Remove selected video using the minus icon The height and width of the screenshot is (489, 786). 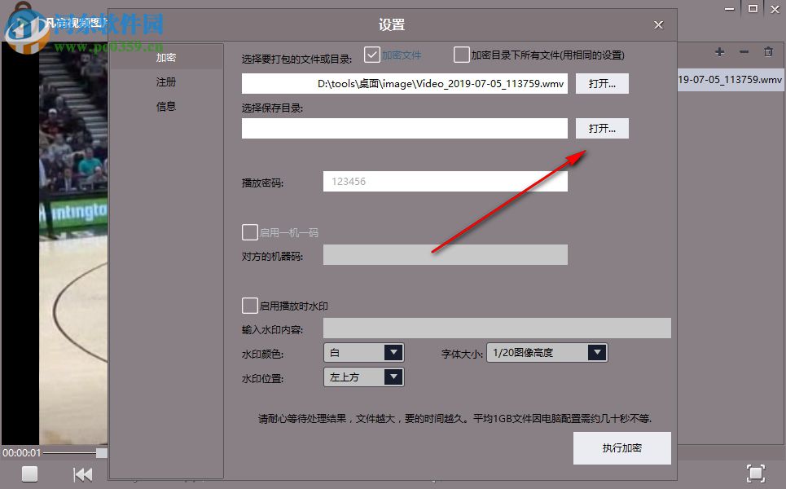point(744,51)
